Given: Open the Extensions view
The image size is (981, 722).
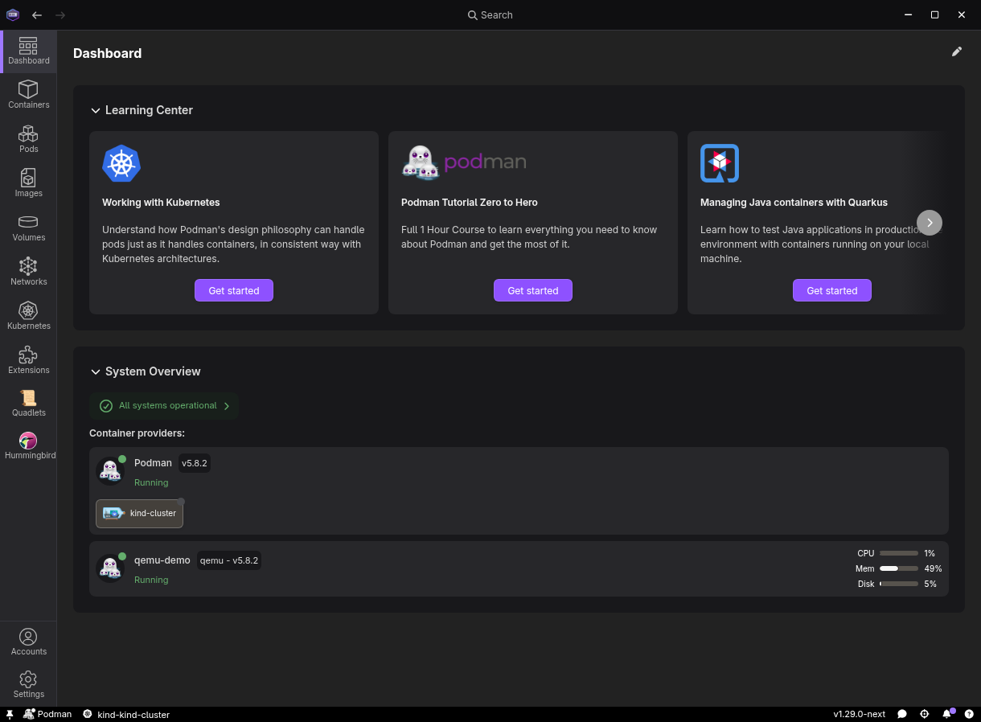Looking at the screenshot, I should (x=29, y=361).
